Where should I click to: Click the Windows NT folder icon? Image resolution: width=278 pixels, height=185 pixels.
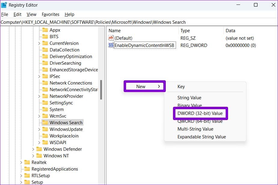[x=39, y=156]
